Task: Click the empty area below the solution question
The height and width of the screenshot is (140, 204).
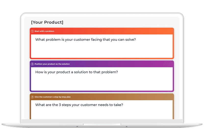Action: [x=102, y=82]
